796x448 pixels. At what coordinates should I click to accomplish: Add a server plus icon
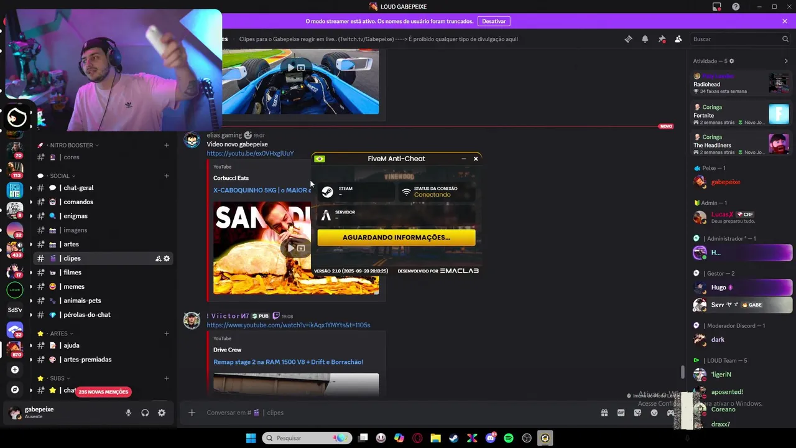[x=15, y=370]
